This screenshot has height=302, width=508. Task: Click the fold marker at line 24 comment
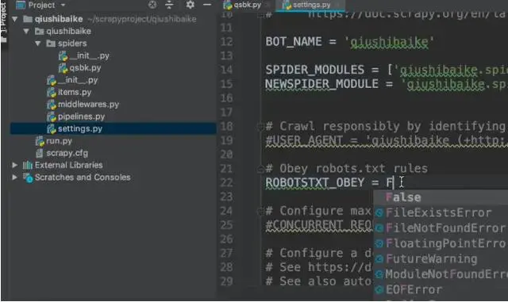(260, 212)
